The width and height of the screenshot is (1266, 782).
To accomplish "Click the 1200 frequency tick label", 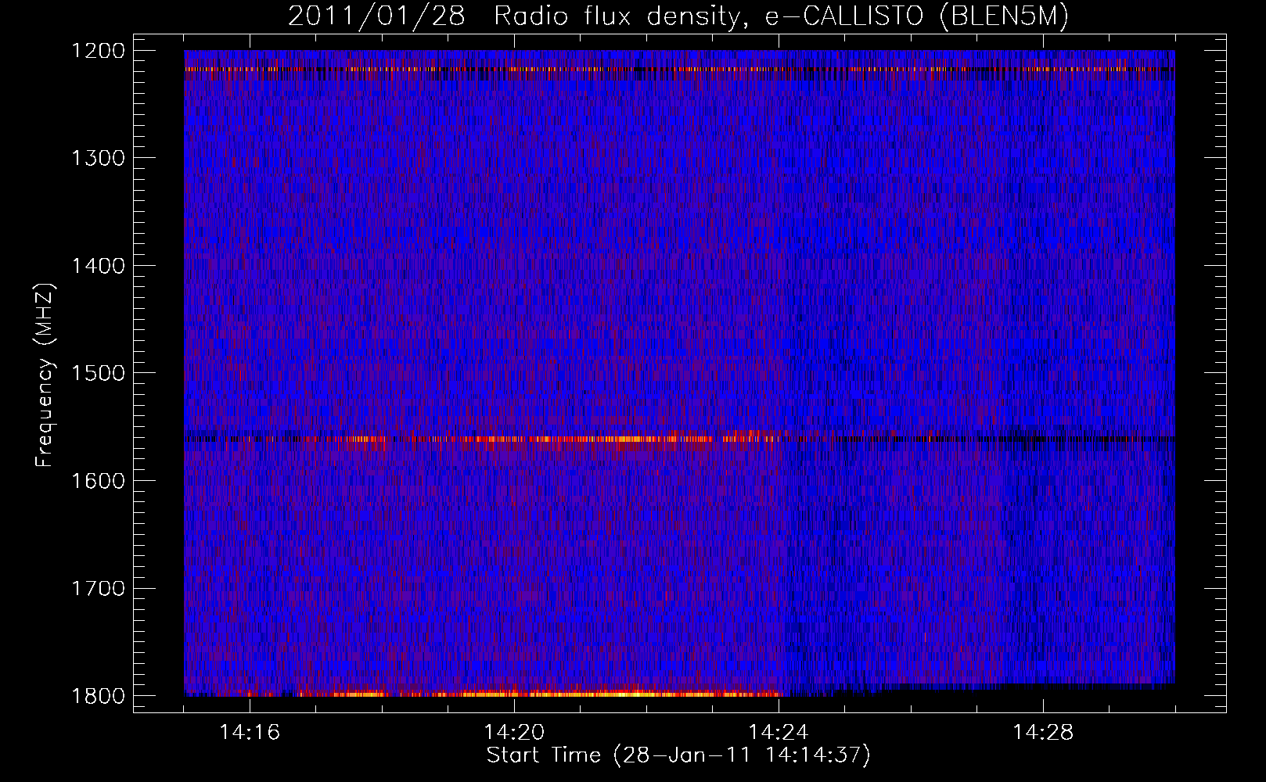I will click(x=98, y=51).
